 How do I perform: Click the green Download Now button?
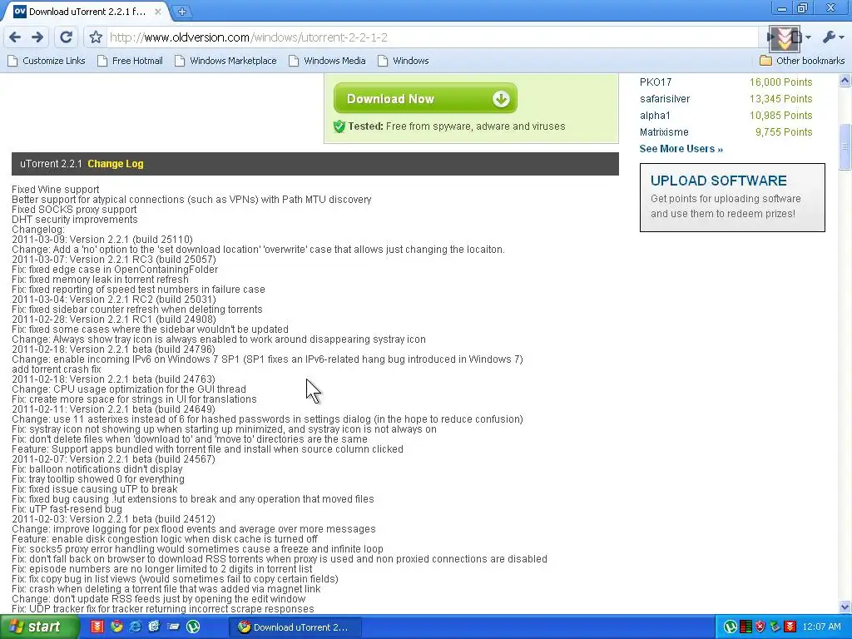pos(425,98)
